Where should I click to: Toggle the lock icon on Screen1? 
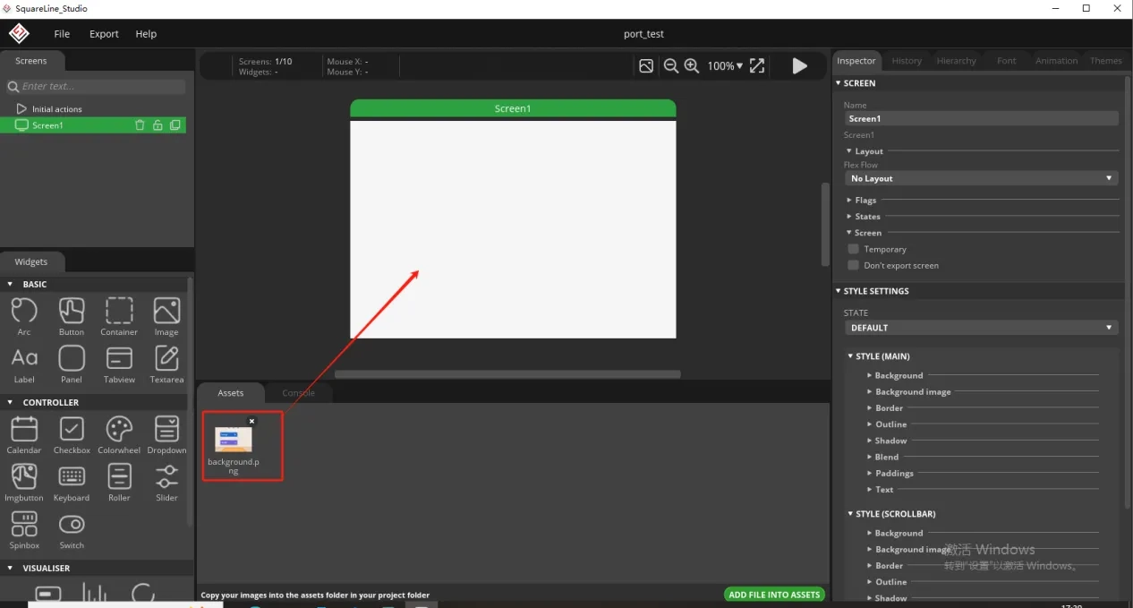(158, 125)
